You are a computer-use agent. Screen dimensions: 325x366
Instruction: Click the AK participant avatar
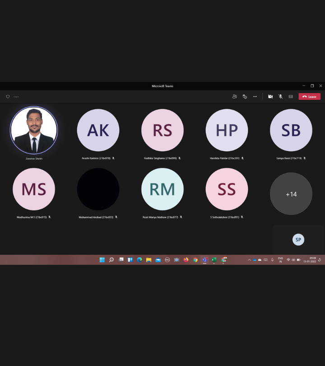[98, 130]
